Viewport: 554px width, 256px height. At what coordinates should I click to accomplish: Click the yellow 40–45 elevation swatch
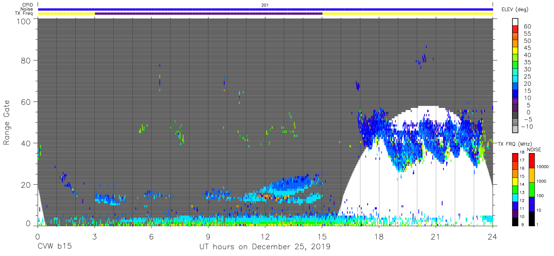coord(515,51)
